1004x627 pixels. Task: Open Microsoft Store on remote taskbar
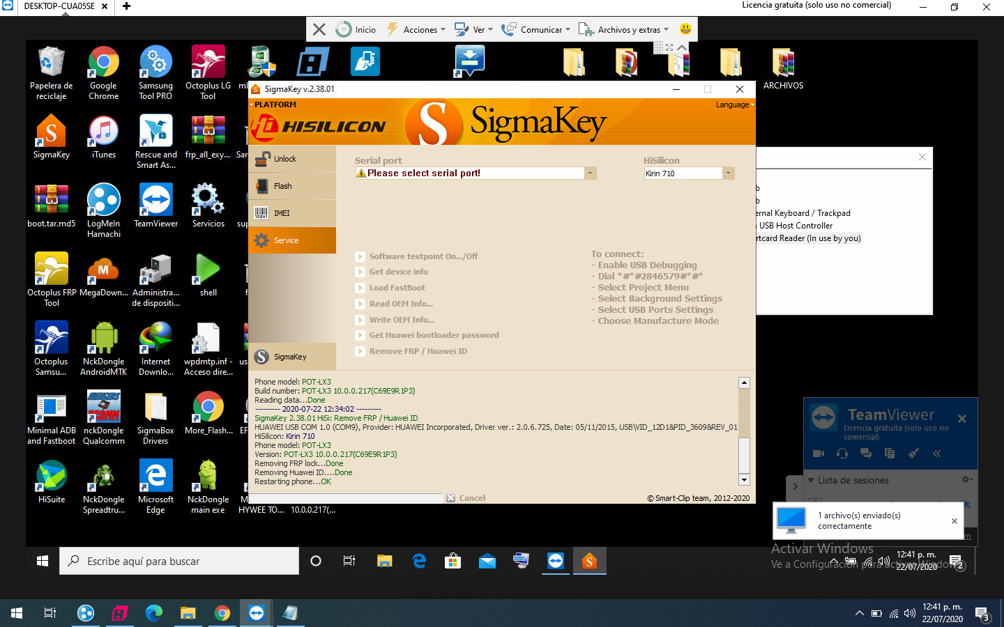point(453,561)
